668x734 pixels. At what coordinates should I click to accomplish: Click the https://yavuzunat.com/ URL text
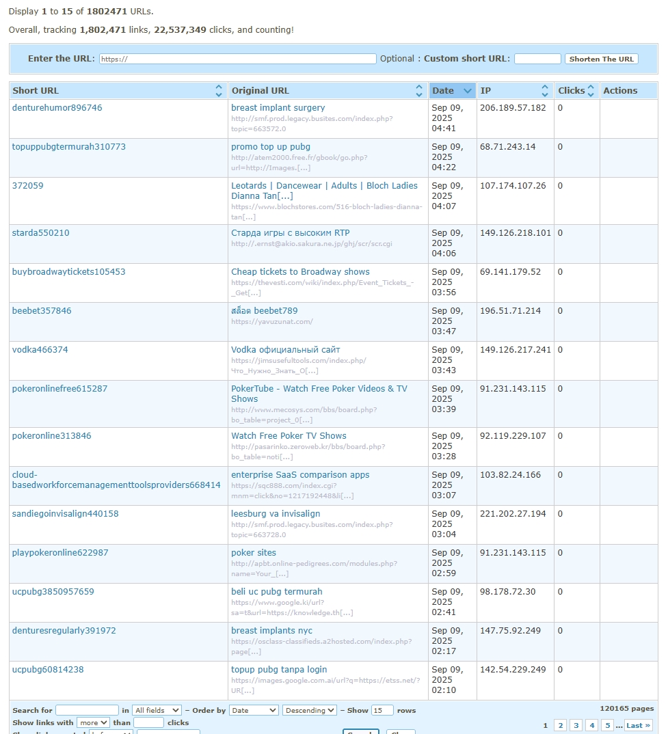tap(271, 322)
